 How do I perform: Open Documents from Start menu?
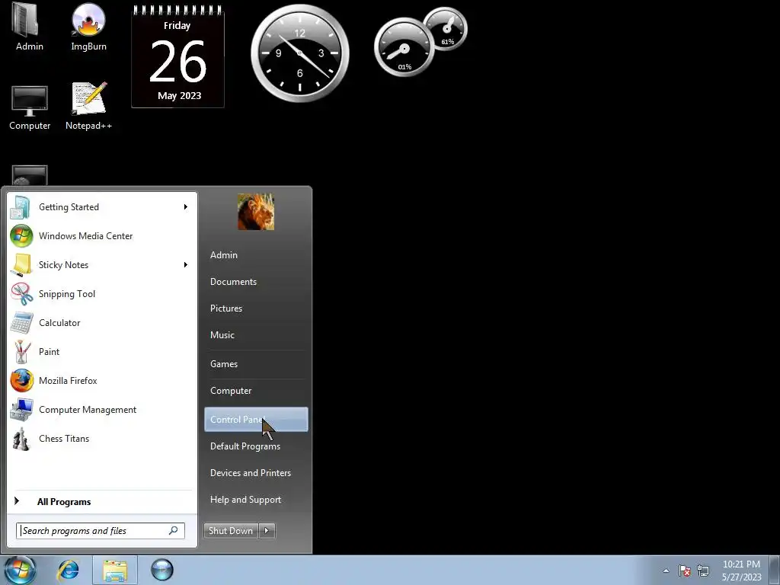(233, 282)
